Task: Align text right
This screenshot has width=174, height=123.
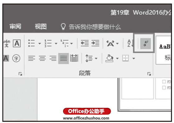Action: click(53, 58)
